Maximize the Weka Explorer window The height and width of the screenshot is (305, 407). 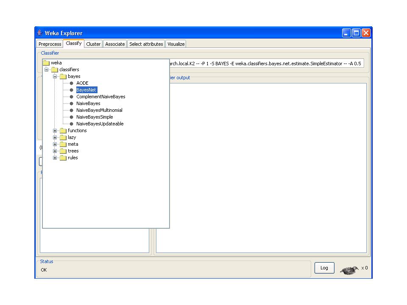click(356, 33)
